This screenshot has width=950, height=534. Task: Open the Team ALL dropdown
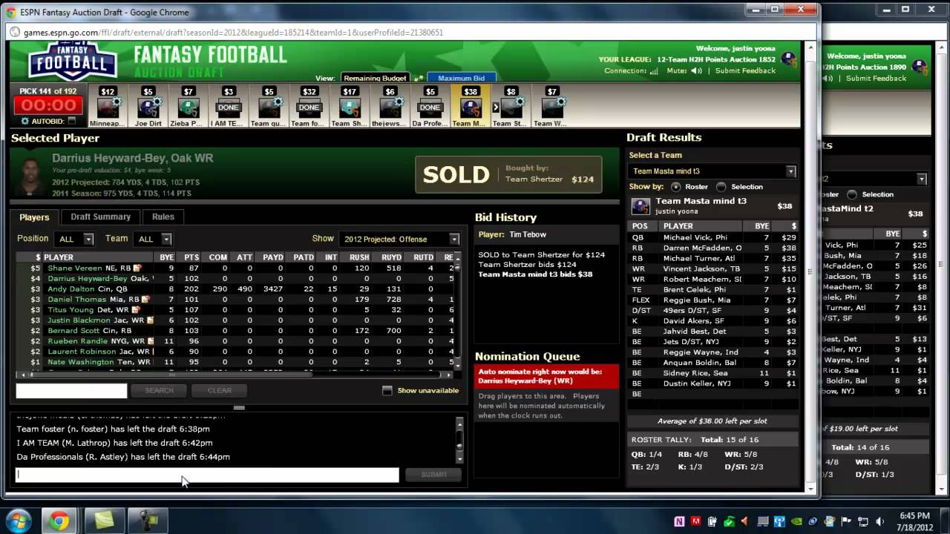point(153,239)
